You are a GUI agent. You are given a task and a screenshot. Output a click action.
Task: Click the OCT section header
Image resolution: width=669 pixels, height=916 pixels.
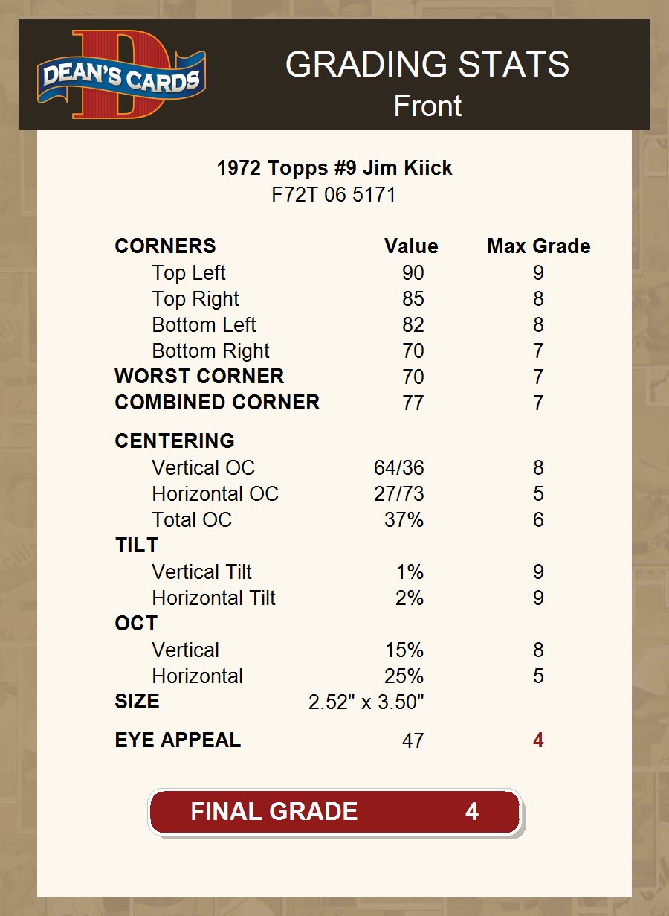(136, 624)
